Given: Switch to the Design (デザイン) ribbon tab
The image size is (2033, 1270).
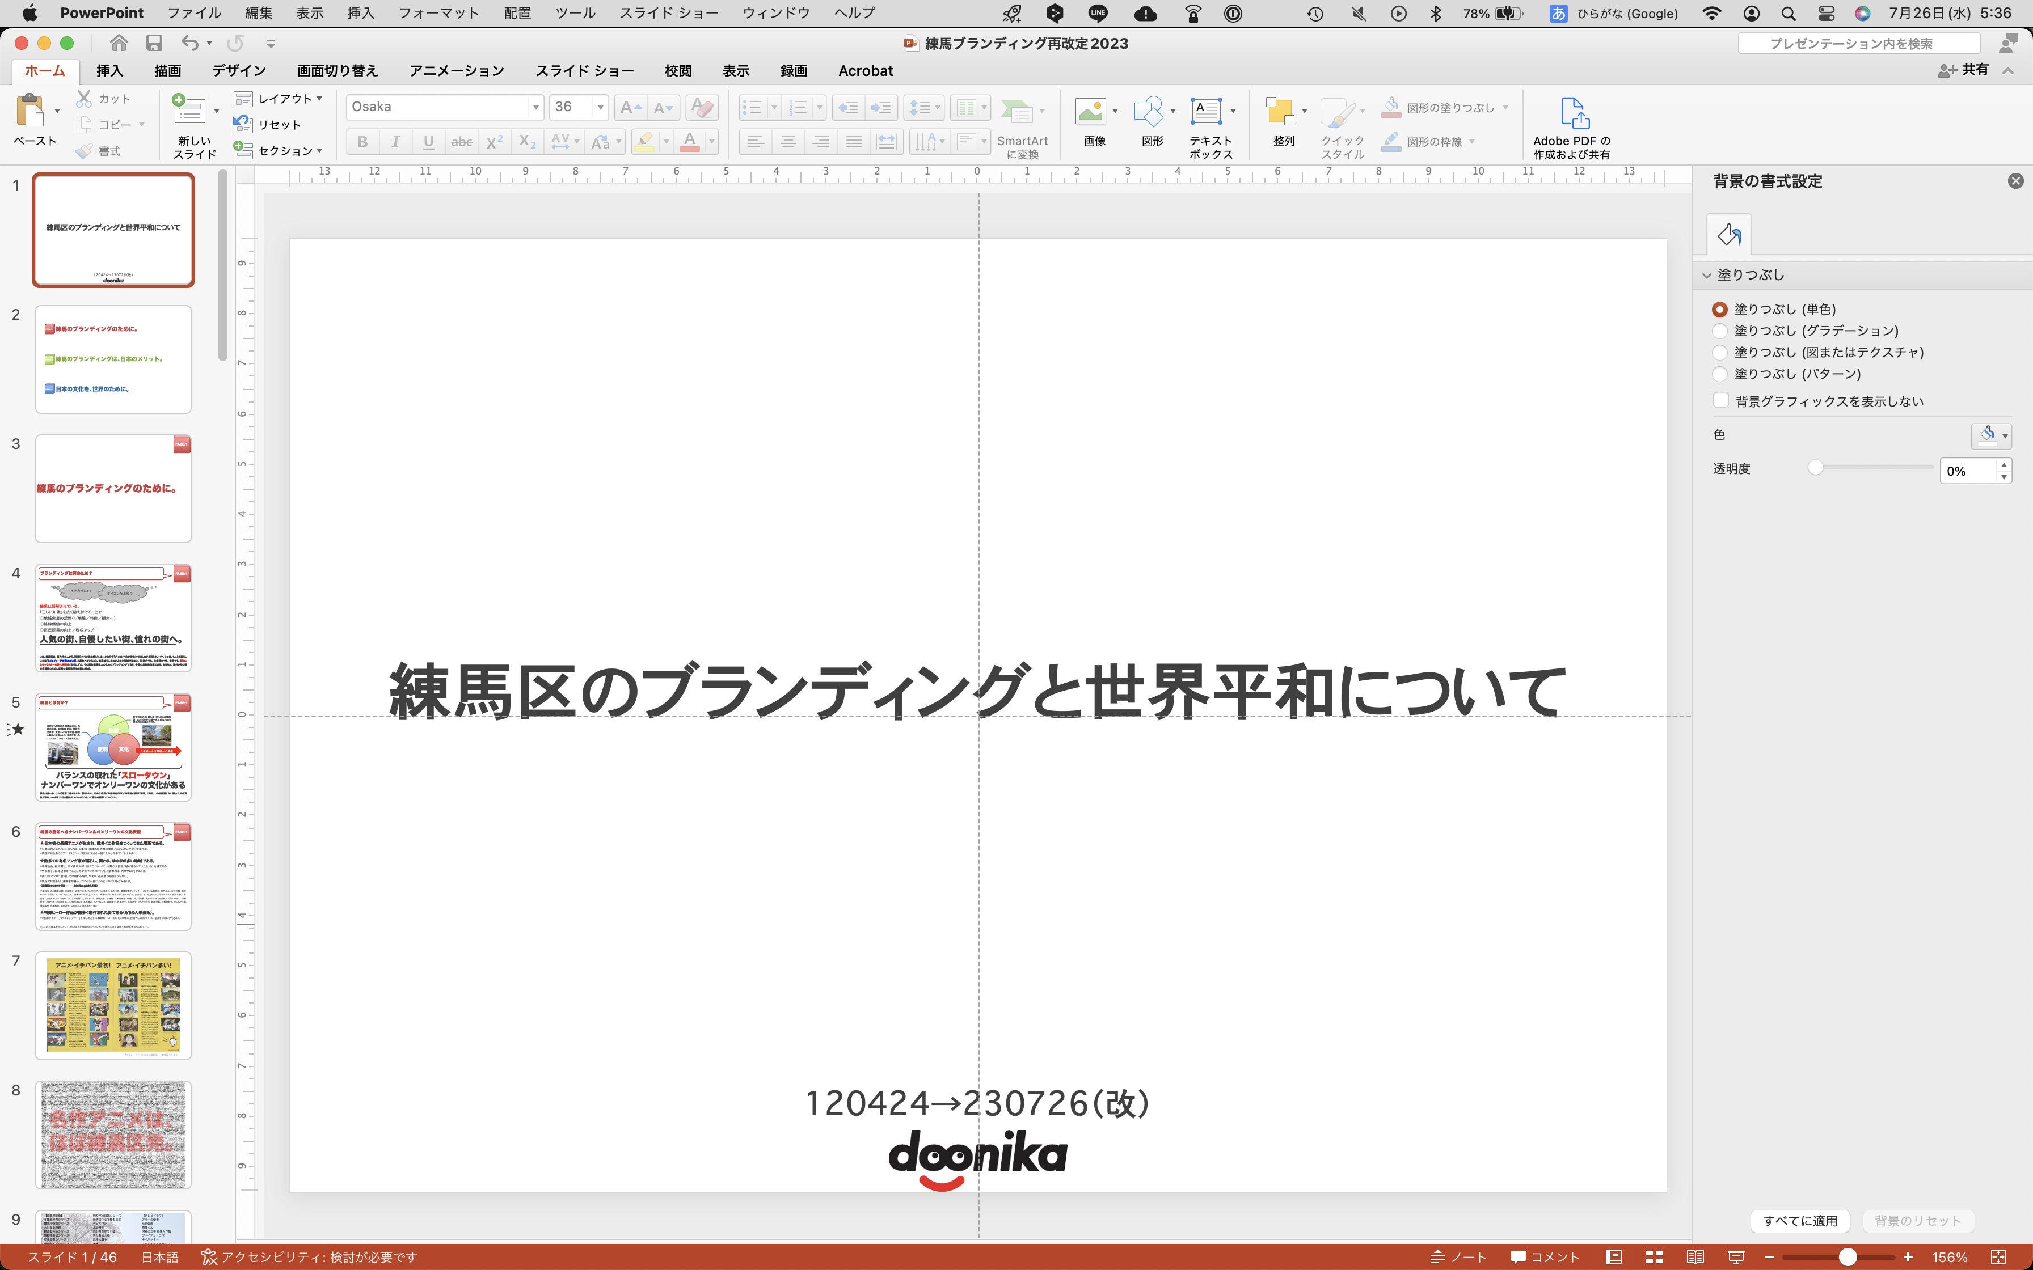Looking at the screenshot, I should (239, 70).
